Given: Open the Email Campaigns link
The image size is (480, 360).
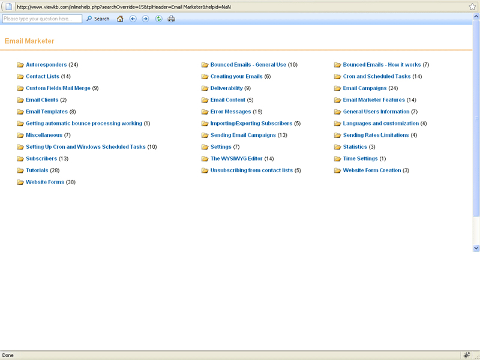Looking at the screenshot, I should tap(365, 88).
